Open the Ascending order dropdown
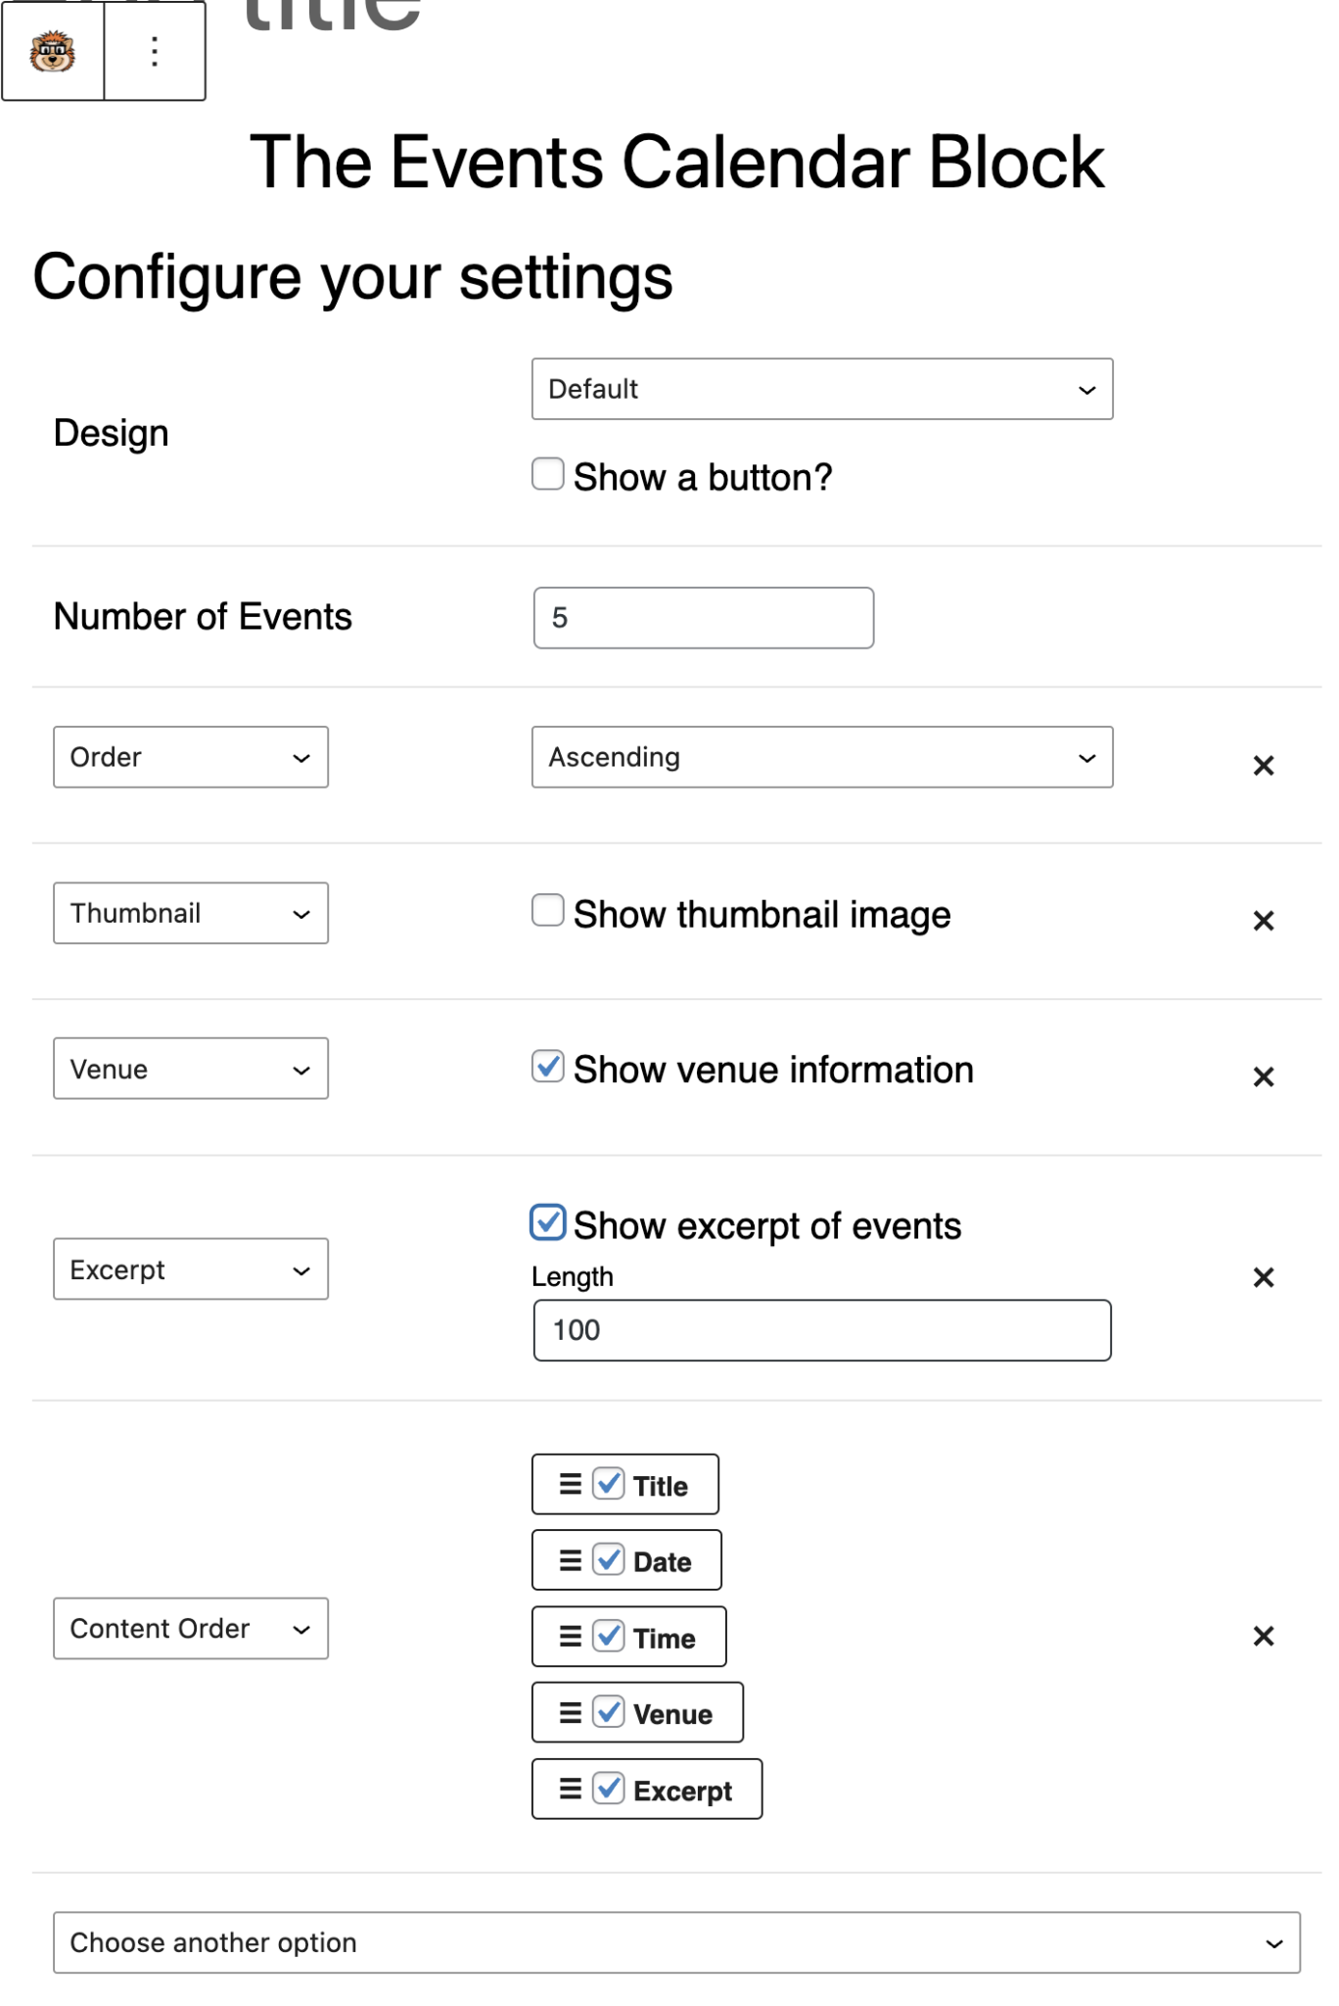This screenshot has width=1339, height=2006. tap(821, 757)
